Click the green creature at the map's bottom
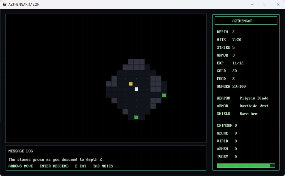The image size is (285, 176). pyautogui.click(x=136, y=117)
